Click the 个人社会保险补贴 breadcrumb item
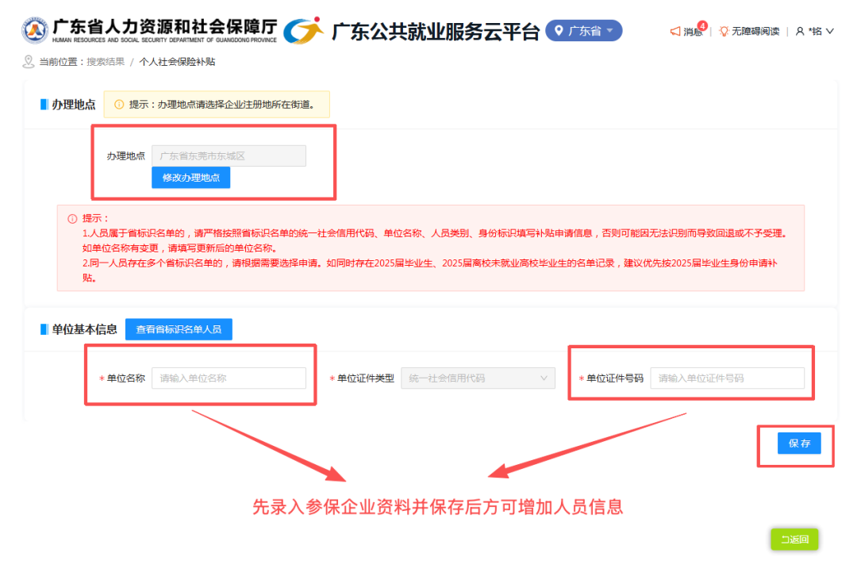Image resolution: width=857 pixels, height=576 pixels. pos(177,62)
